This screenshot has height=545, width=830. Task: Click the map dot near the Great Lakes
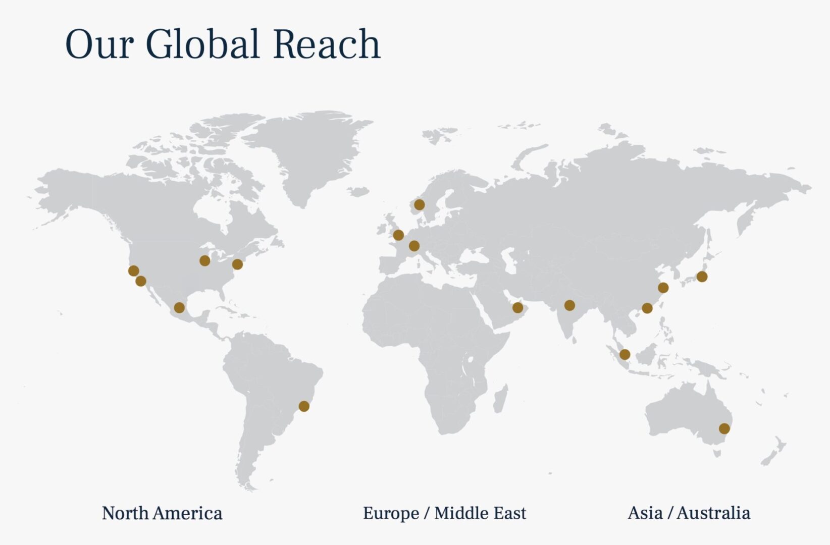204,260
